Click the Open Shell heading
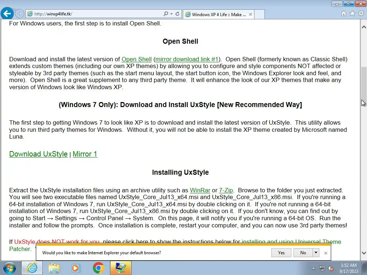367x275 pixels. pyautogui.click(x=181, y=42)
